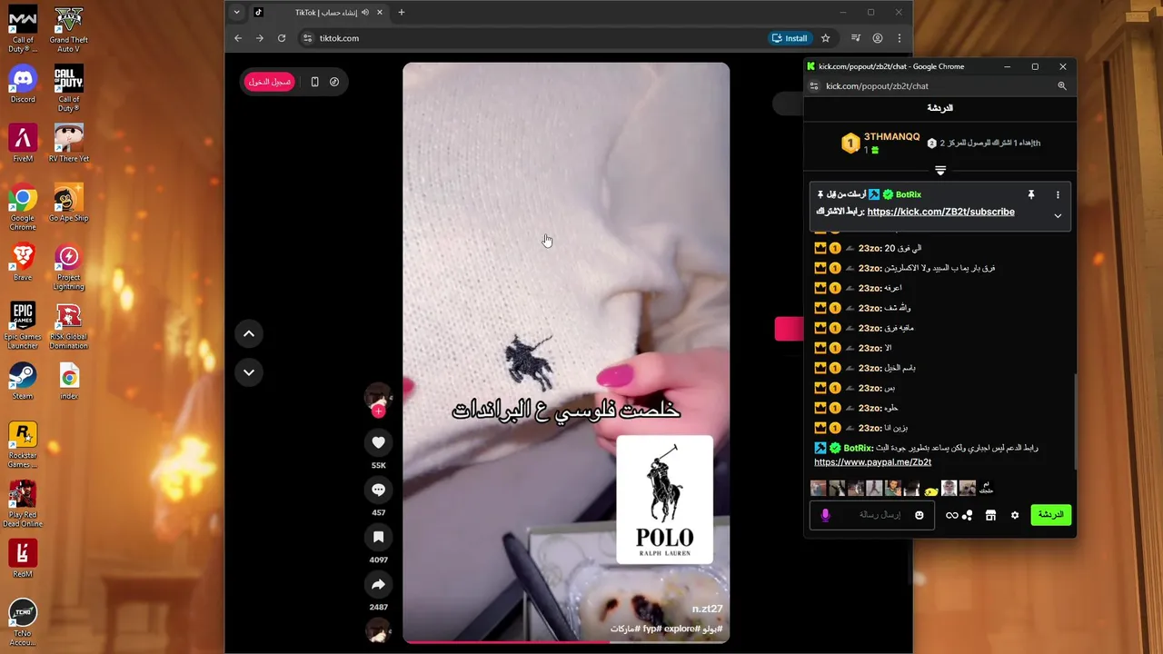Bookmark the TikTok video (4097)
The width and height of the screenshot is (1163, 654).
coord(379,537)
